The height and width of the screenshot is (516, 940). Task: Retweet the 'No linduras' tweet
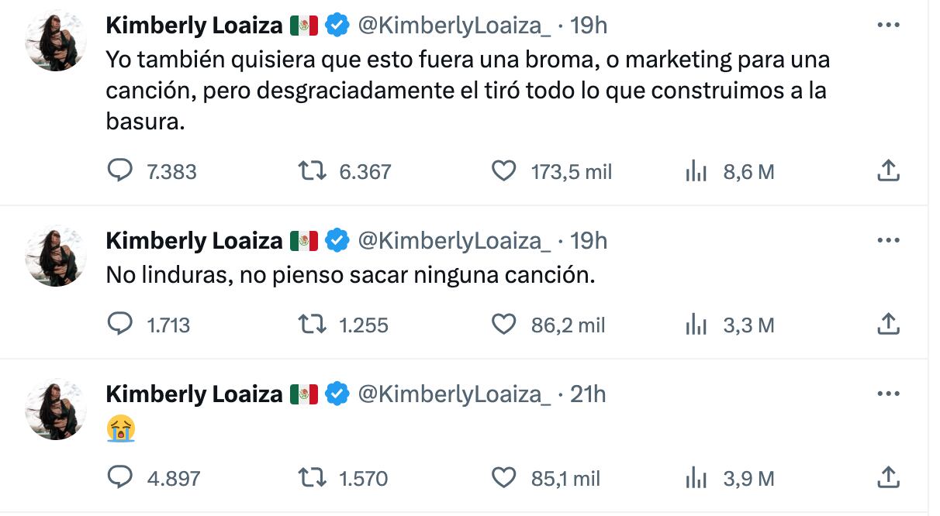tap(312, 324)
